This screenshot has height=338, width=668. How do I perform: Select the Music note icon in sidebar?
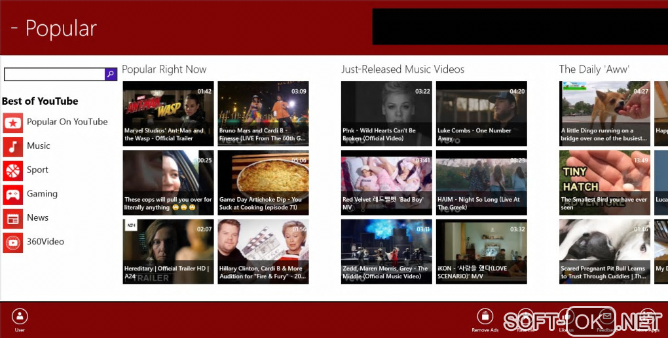(13, 147)
